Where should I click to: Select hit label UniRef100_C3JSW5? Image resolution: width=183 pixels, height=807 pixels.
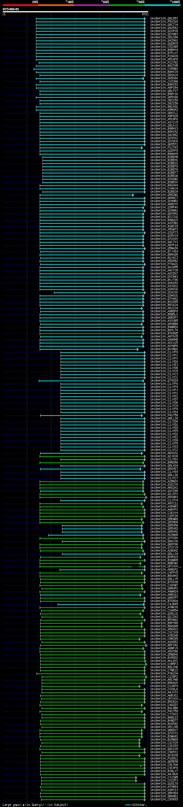point(164,777)
